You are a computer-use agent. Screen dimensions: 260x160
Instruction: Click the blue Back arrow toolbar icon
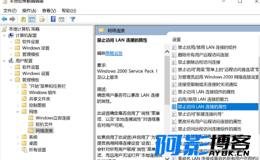pos(4,19)
